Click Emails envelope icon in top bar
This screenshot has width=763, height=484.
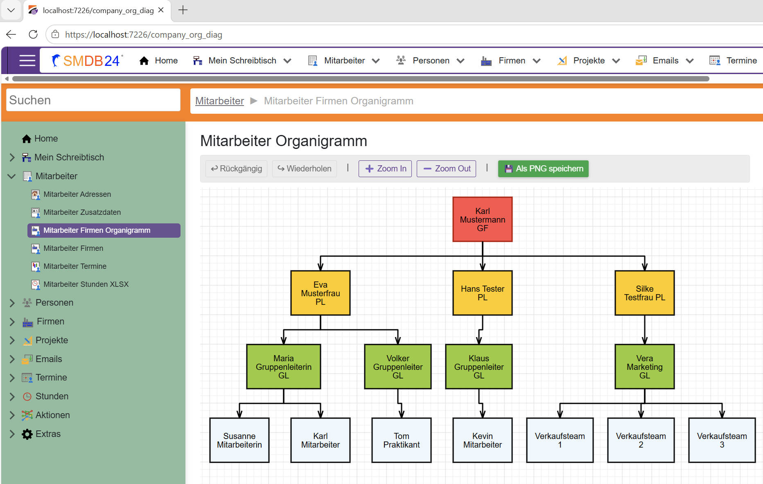click(641, 61)
